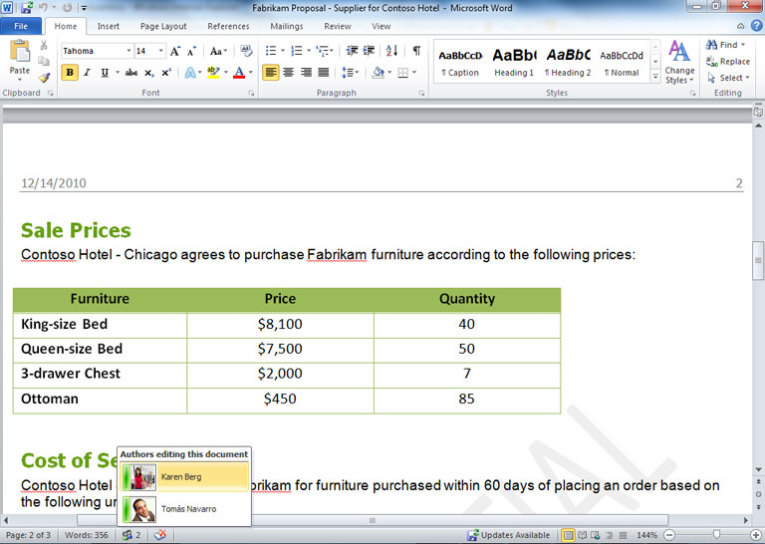Viewport: 765px width, 544px height.
Task: Apply superscript formatting
Action: pos(166,73)
